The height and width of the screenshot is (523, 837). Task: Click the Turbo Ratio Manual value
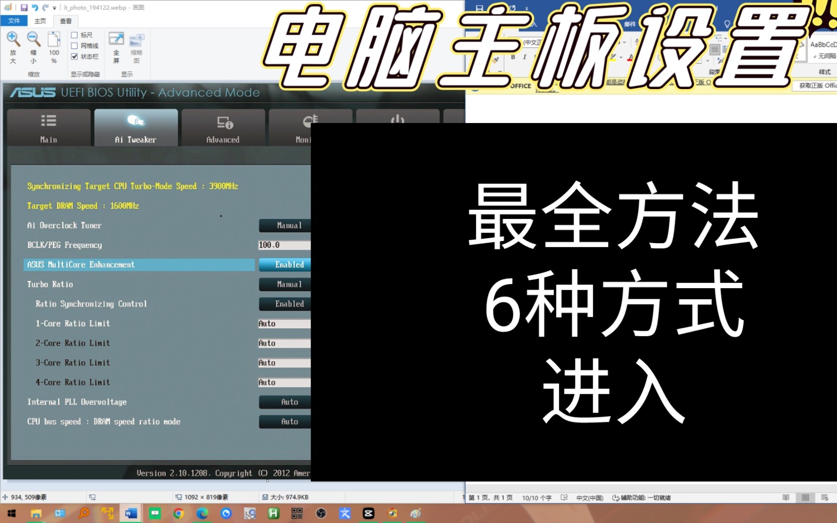coord(285,284)
